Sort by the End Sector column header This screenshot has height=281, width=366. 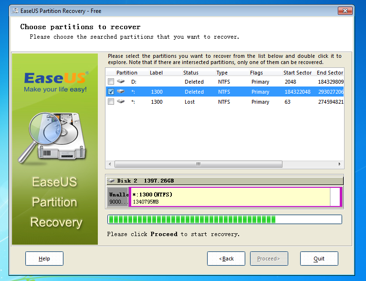pos(330,73)
